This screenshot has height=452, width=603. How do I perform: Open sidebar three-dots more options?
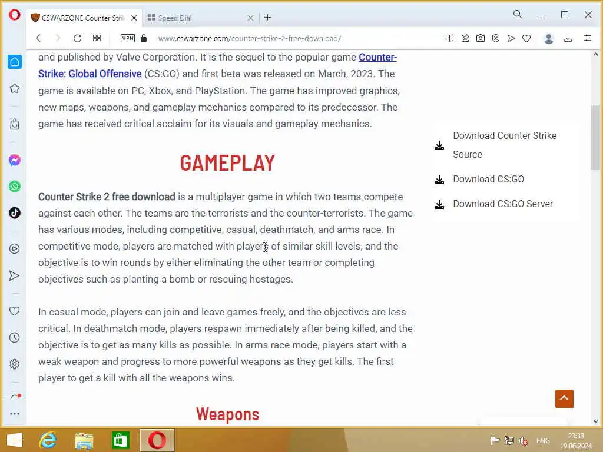[15, 414]
